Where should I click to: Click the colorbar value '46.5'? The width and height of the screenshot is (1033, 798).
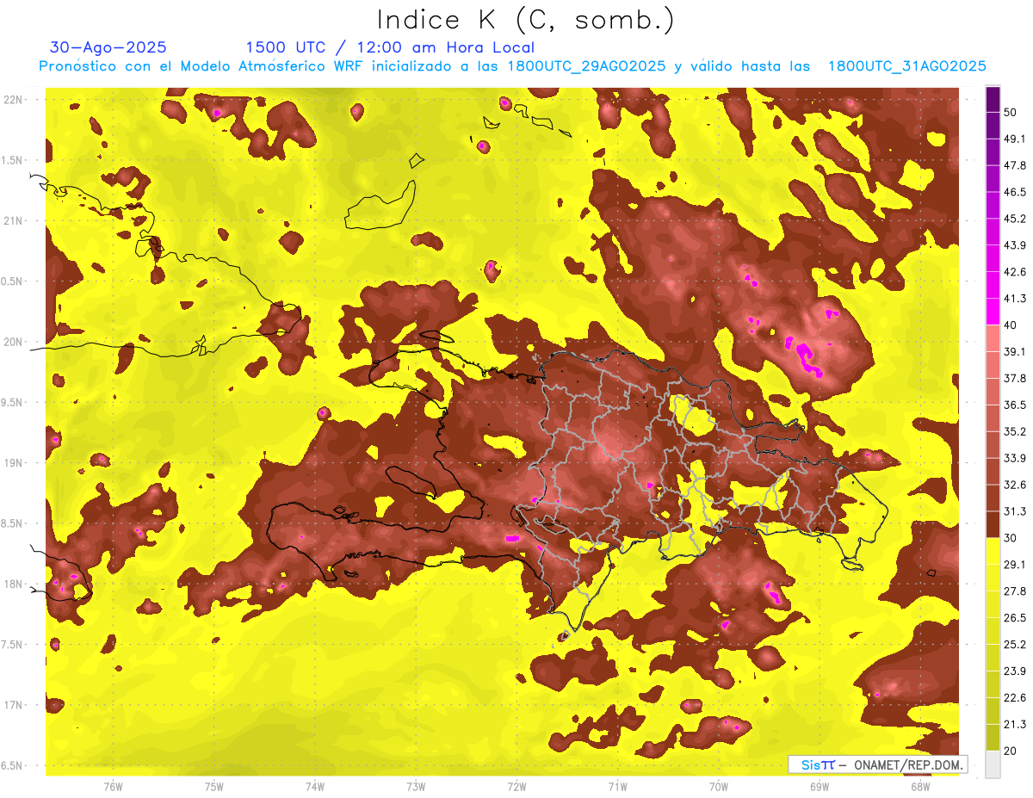coord(1015,192)
